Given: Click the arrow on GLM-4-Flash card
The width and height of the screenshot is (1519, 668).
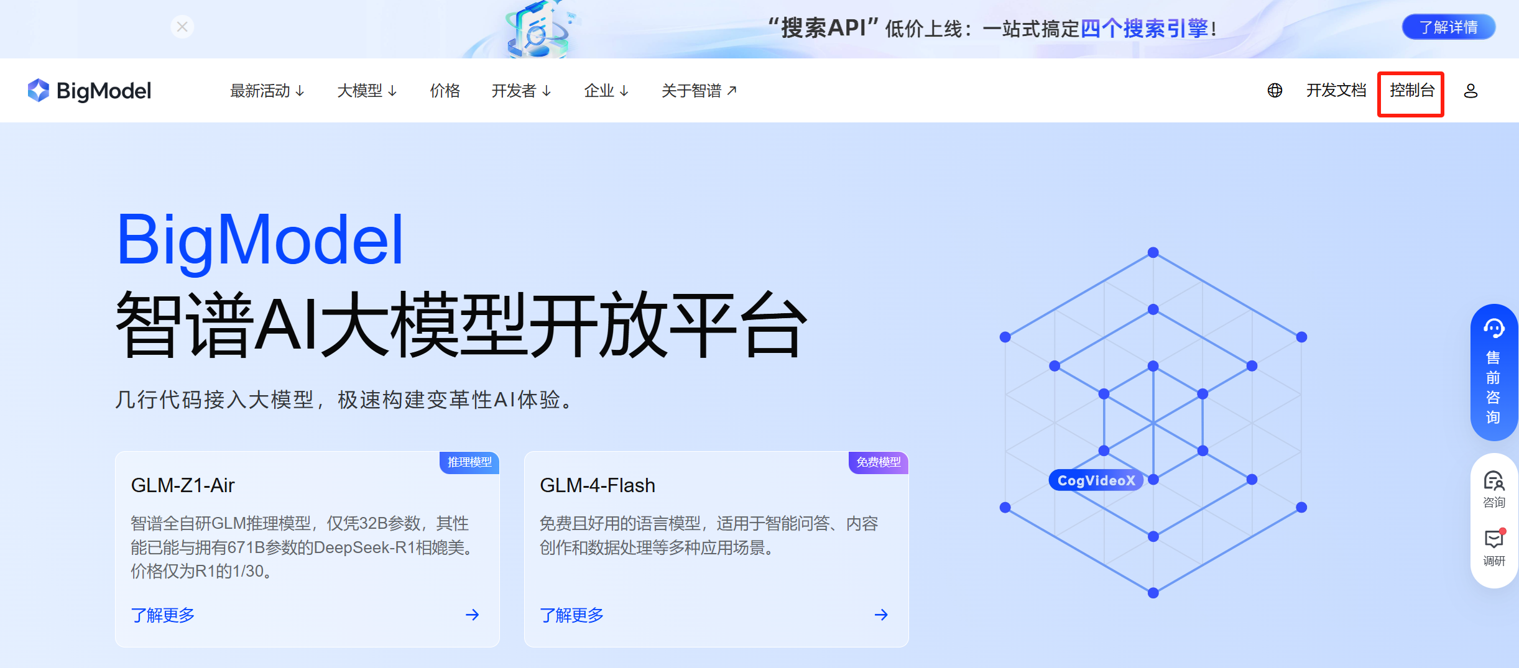Looking at the screenshot, I should point(882,615).
